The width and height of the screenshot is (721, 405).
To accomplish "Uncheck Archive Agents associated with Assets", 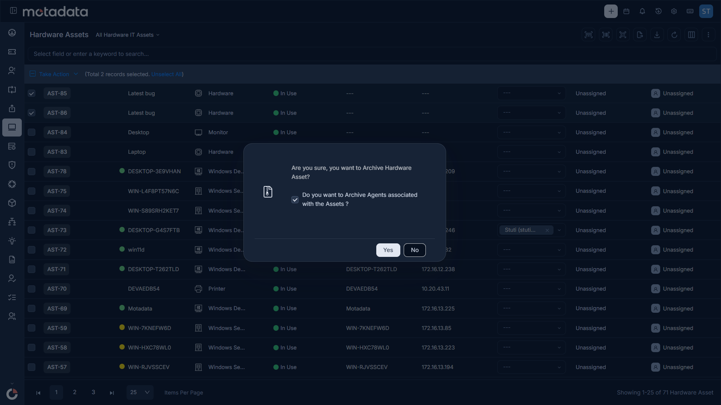I will 295,199.
